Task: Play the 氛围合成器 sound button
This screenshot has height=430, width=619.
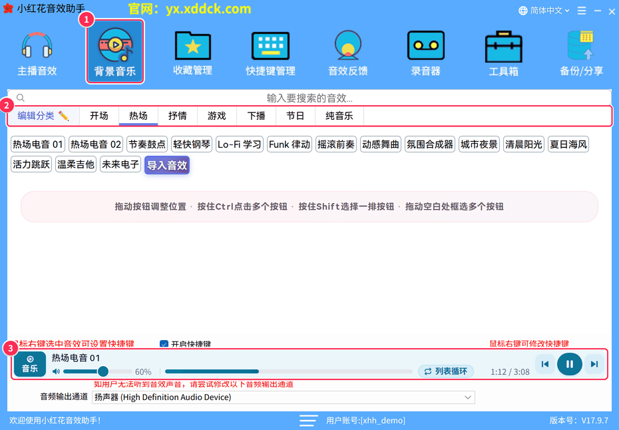Action: point(430,144)
